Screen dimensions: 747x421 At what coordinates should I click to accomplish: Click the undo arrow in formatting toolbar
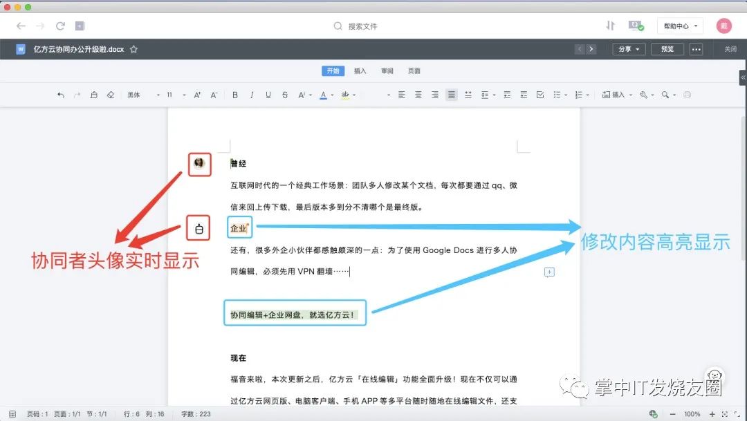coord(60,95)
